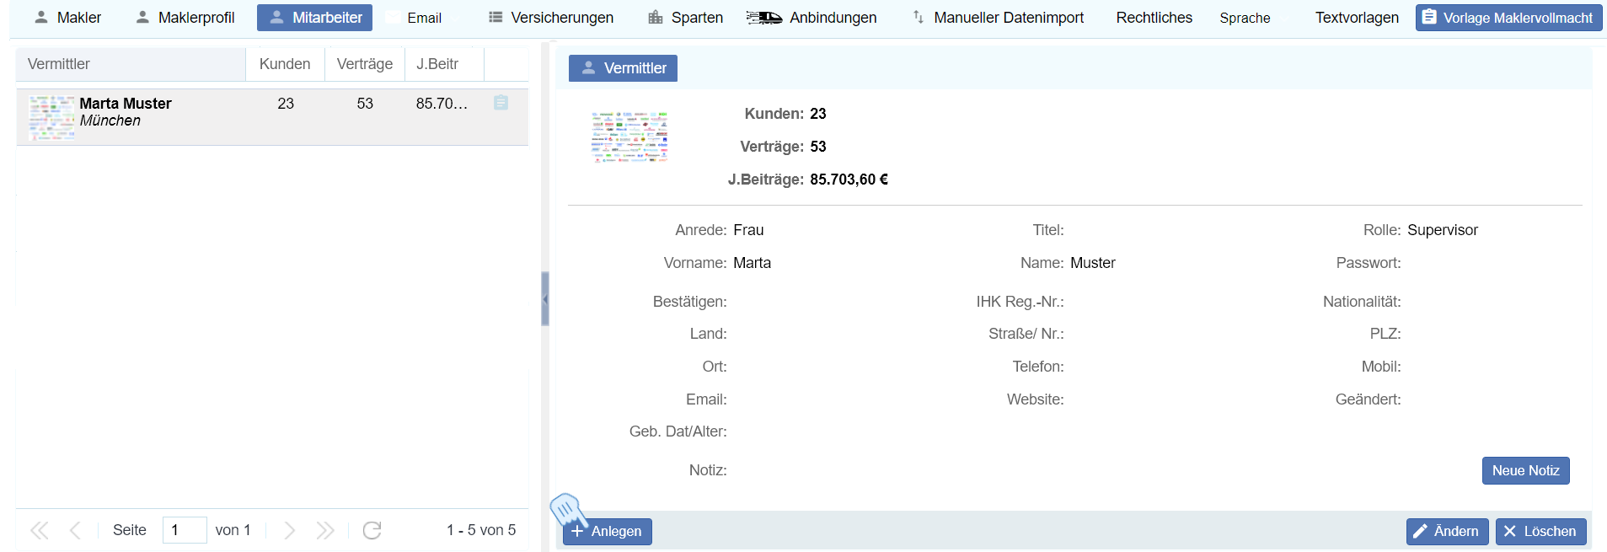Click the Vorlage Maklervollmacht button
The height and width of the screenshot is (552, 1607).
[x=1508, y=18]
